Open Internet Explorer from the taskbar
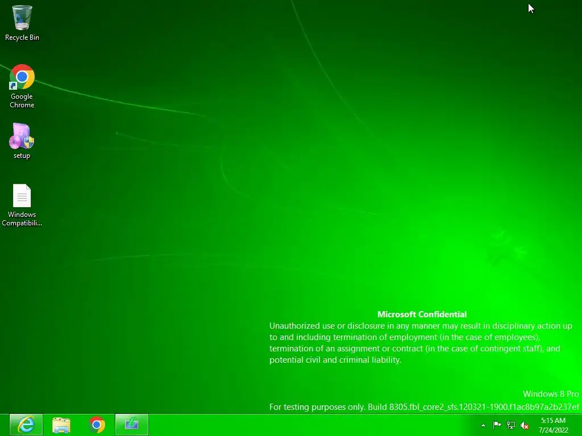582x436 pixels. [x=26, y=425]
